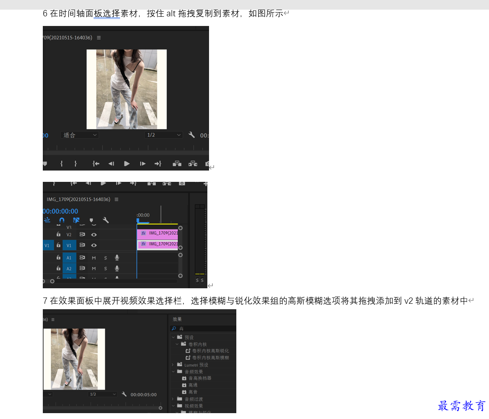Viewport: 489px width, 419px height.
Task: Open panel menu beside 09(20210515-164036) title
Action: tap(99, 38)
